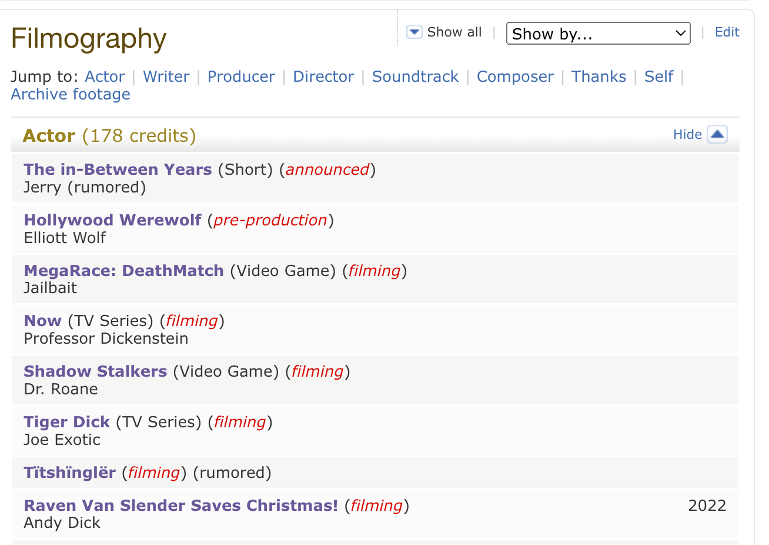The width and height of the screenshot is (769, 545).
Task: Click the role text Jerry (rumored)
Action: click(85, 187)
